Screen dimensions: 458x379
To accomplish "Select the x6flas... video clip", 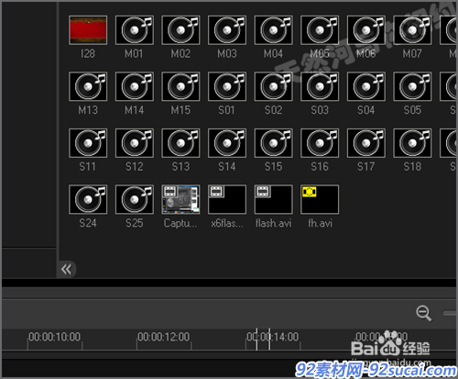I will (x=227, y=199).
